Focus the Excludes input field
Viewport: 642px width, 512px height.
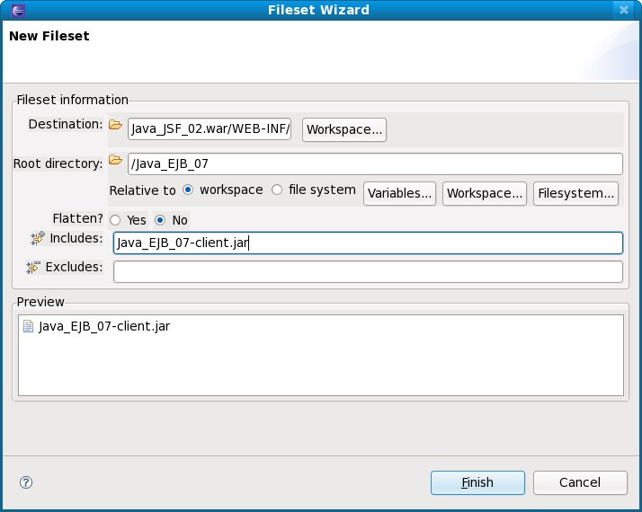click(368, 271)
